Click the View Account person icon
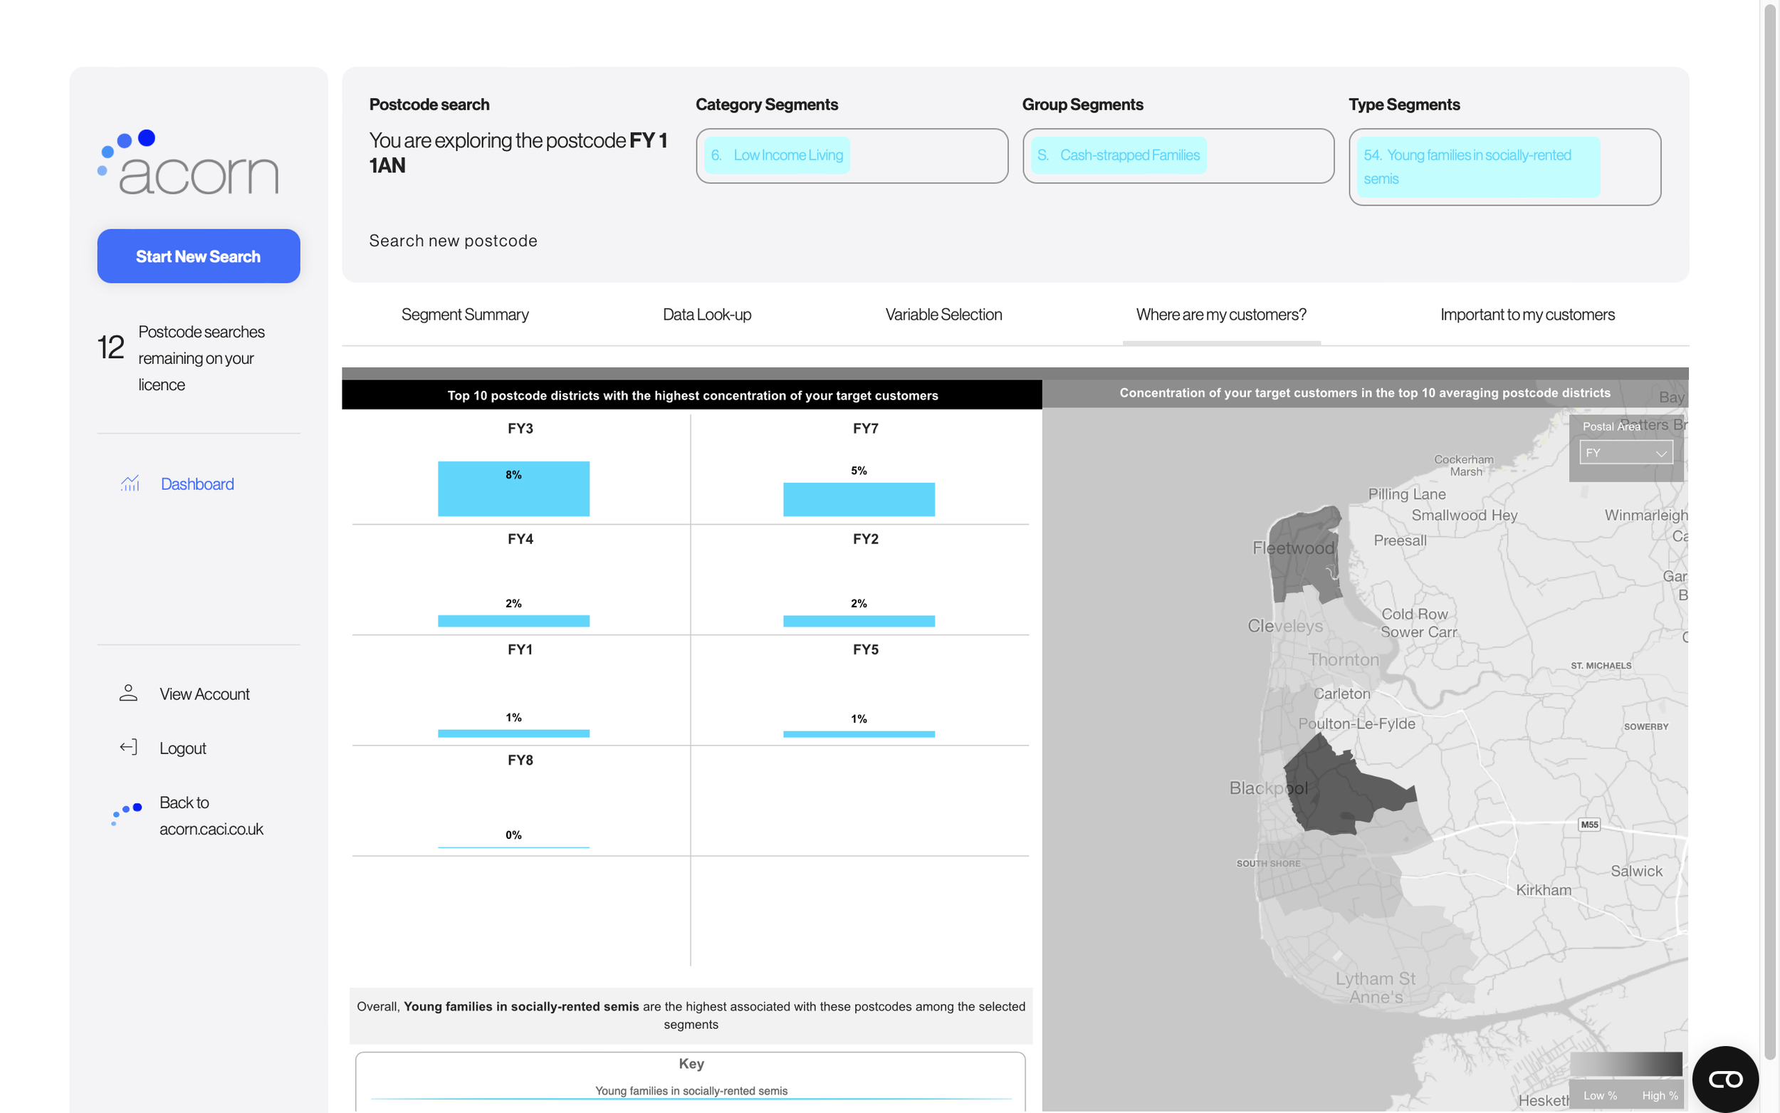Viewport: 1780px width, 1113px height. pyautogui.click(x=128, y=694)
